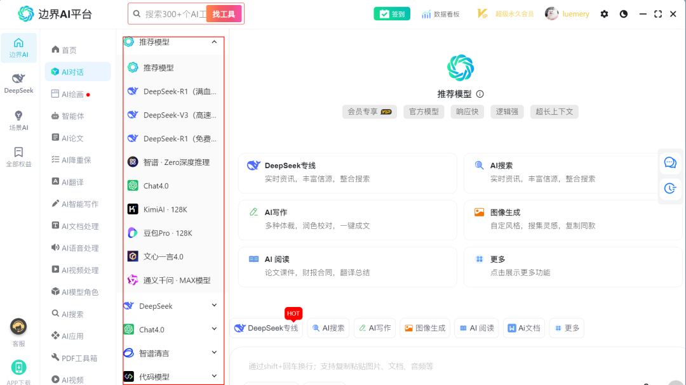The width and height of the screenshot is (686, 385).
Task: Focus the AI tool search field
Action: 175,14
